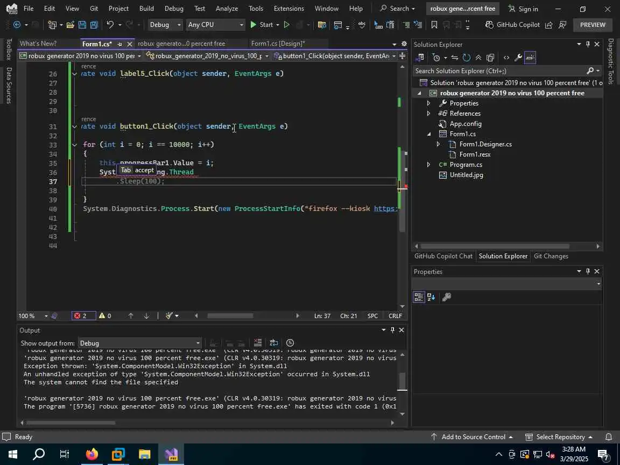Open the Show output from dropdown
620x465 pixels.
coord(139,343)
